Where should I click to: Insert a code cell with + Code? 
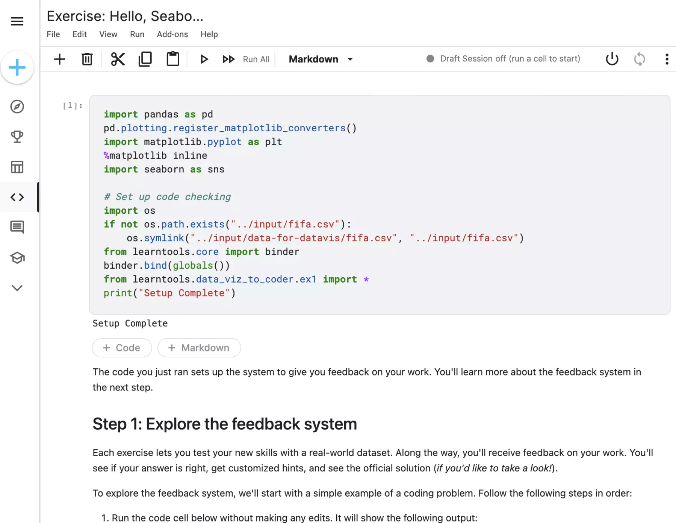122,348
